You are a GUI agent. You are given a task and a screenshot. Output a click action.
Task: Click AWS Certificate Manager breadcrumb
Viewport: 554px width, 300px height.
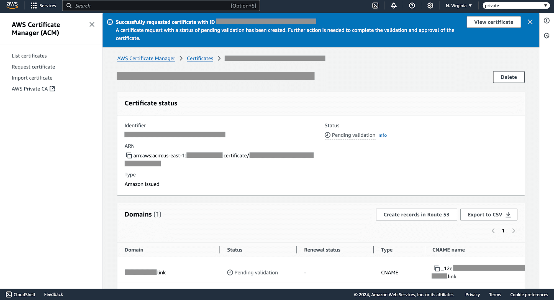[146, 58]
